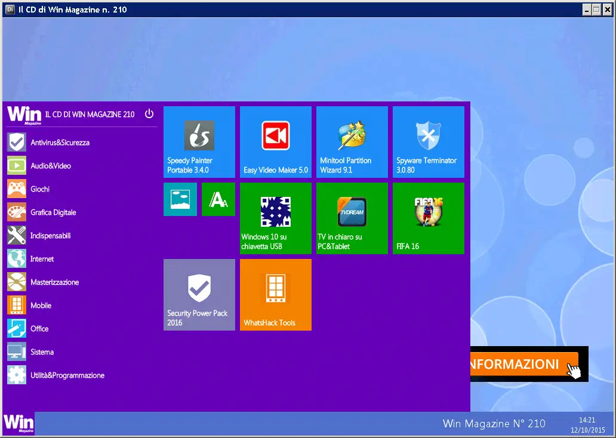
Task: Open the Masterizzazione disc icon
Action: 17,282
